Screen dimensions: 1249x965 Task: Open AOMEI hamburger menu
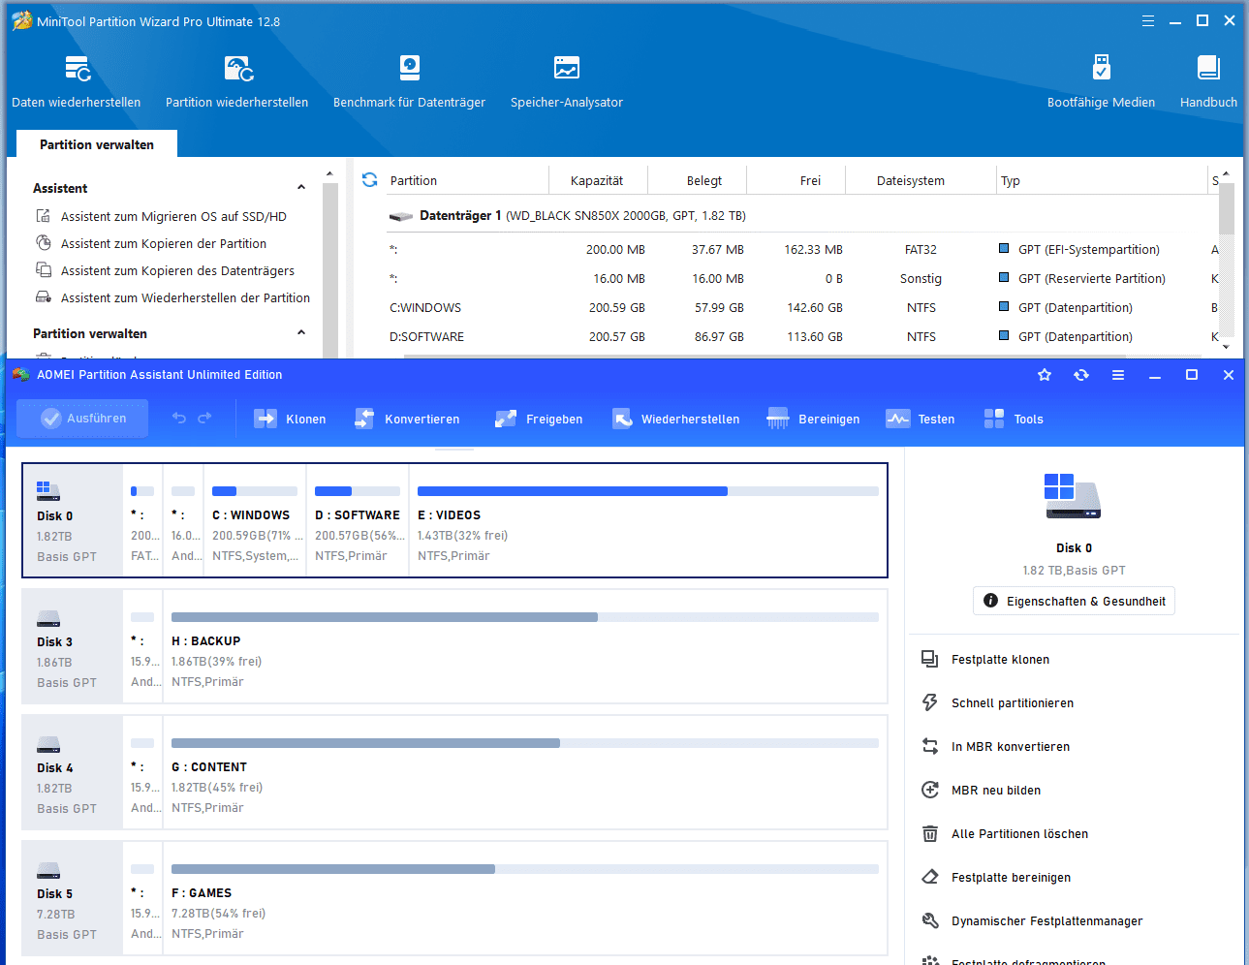[x=1118, y=375]
